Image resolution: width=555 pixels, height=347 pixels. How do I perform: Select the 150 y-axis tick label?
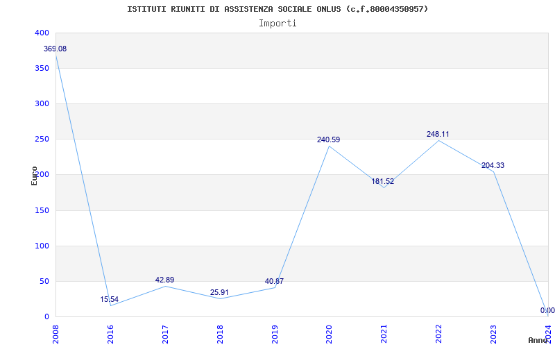tap(42, 211)
